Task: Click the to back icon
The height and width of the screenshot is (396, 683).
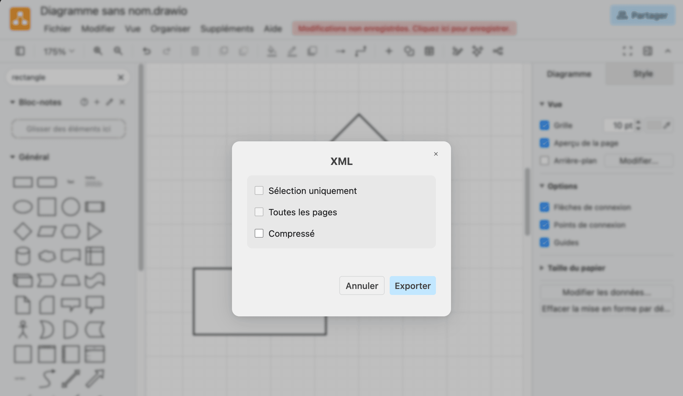Action: pyautogui.click(x=244, y=51)
